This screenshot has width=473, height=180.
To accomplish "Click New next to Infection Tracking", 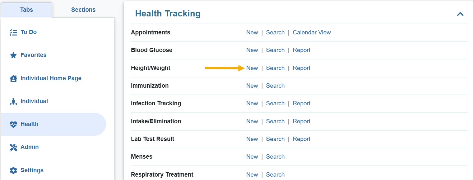I will tap(252, 103).
